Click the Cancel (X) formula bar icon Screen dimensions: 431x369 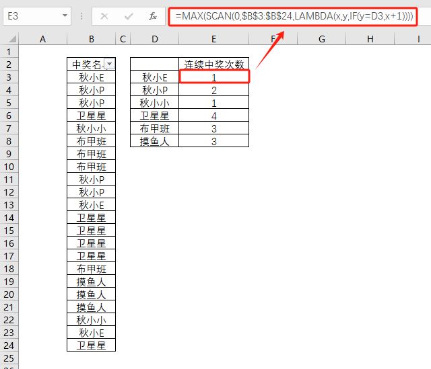(x=104, y=16)
